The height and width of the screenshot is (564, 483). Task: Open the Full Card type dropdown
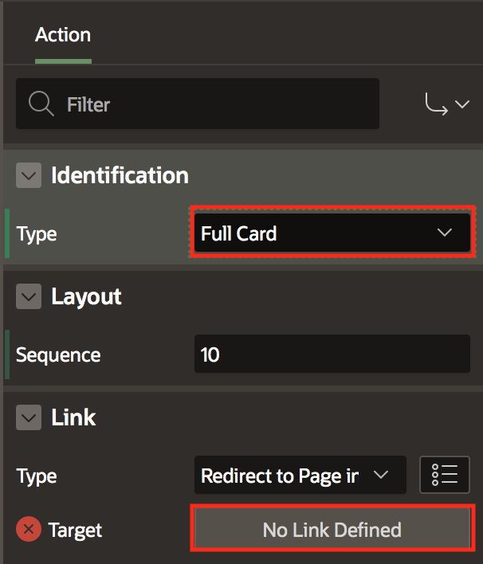pos(332,233)
